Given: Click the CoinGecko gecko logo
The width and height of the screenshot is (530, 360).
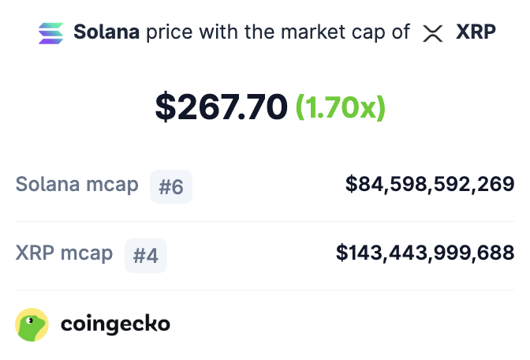Looking at the screenshot, I should pos(32,324).
